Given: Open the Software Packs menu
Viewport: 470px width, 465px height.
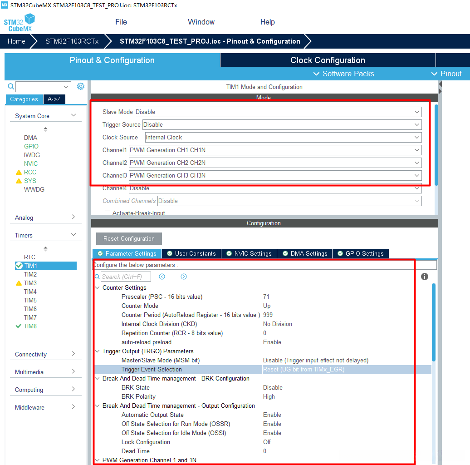Looking at the screenshot, I should tap(344, 74).
